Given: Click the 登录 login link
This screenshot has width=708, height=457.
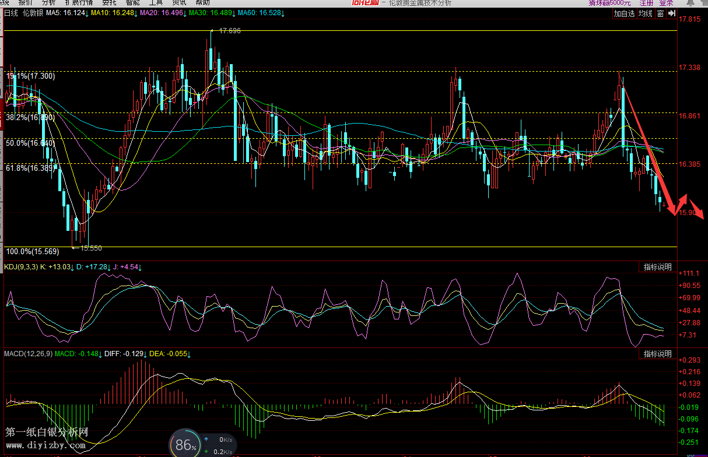Looking at the screenshot, I should 666,2.
